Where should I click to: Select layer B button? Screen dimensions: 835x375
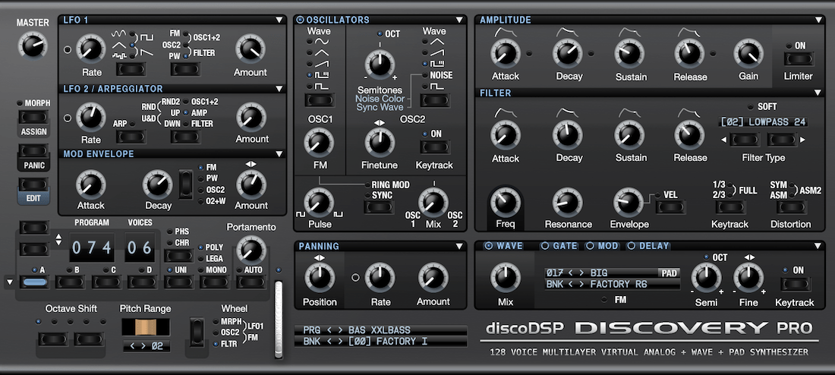click(71, 281)
